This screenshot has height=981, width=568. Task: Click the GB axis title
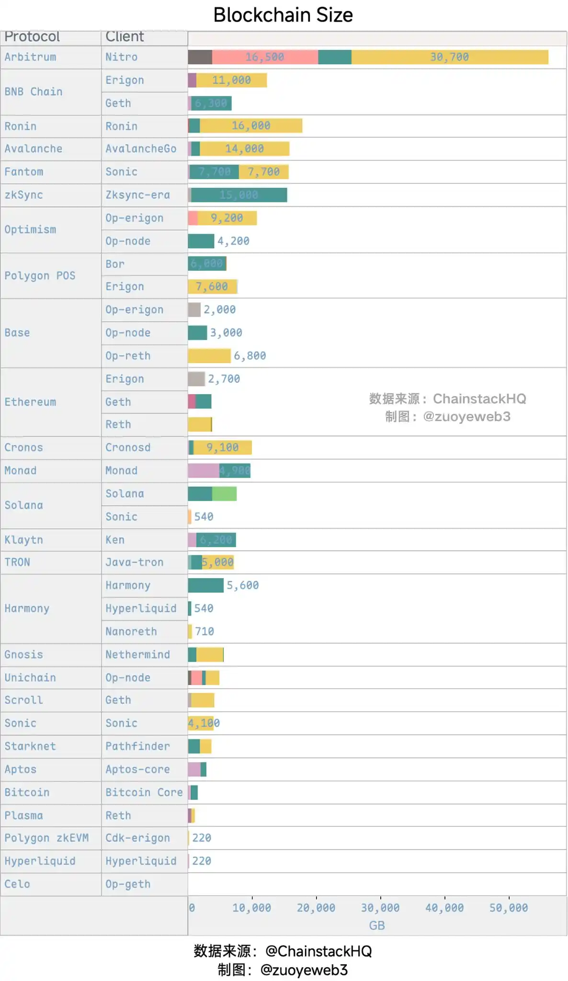pyautogui.click(x=377, y=925)
